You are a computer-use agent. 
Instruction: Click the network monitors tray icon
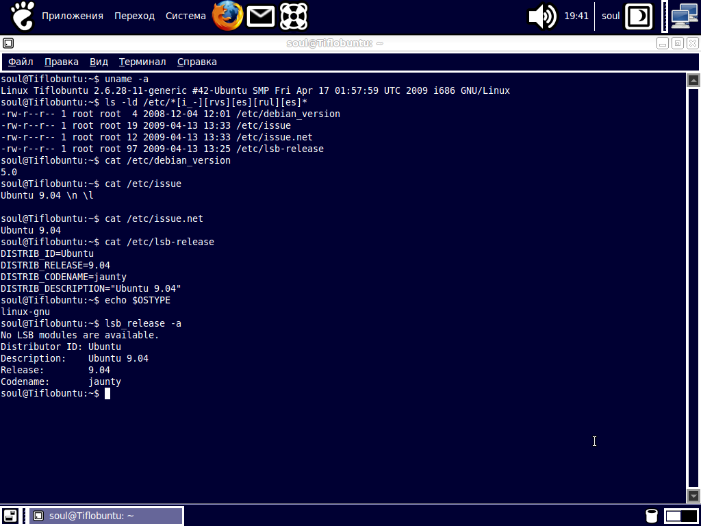(685, 16)
